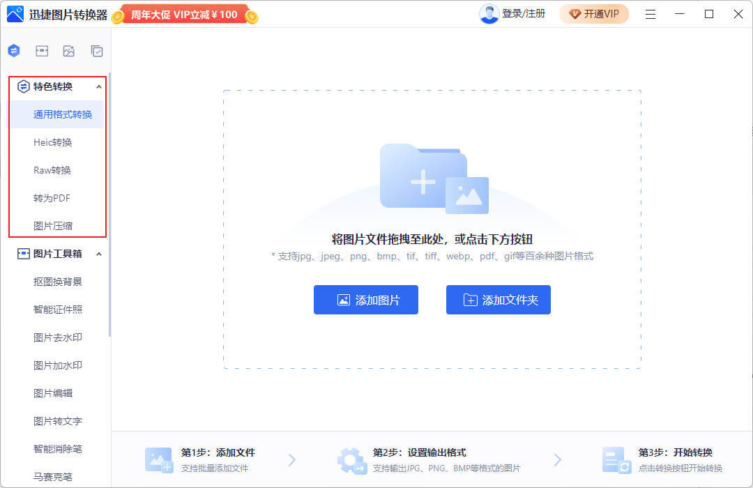Choose 图片压缩 from the sidebar
The image size is (753, 488).
[53, 226]
